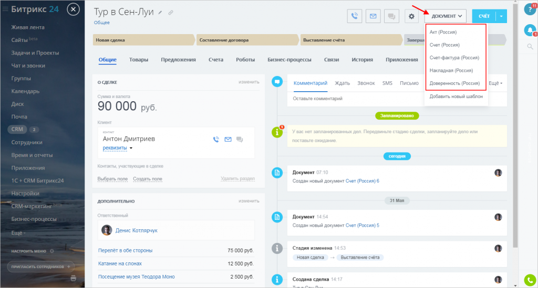Image resolution: width=538 pixels, height=288 pixels.
Task: Select the Составление договора stage bar
Action: 247,40
